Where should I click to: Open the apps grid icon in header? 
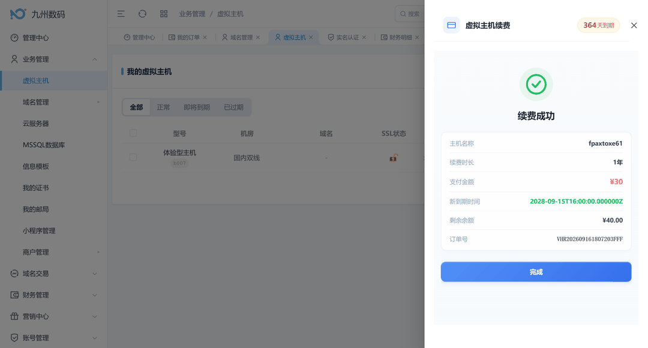click(x=164, y=14)
